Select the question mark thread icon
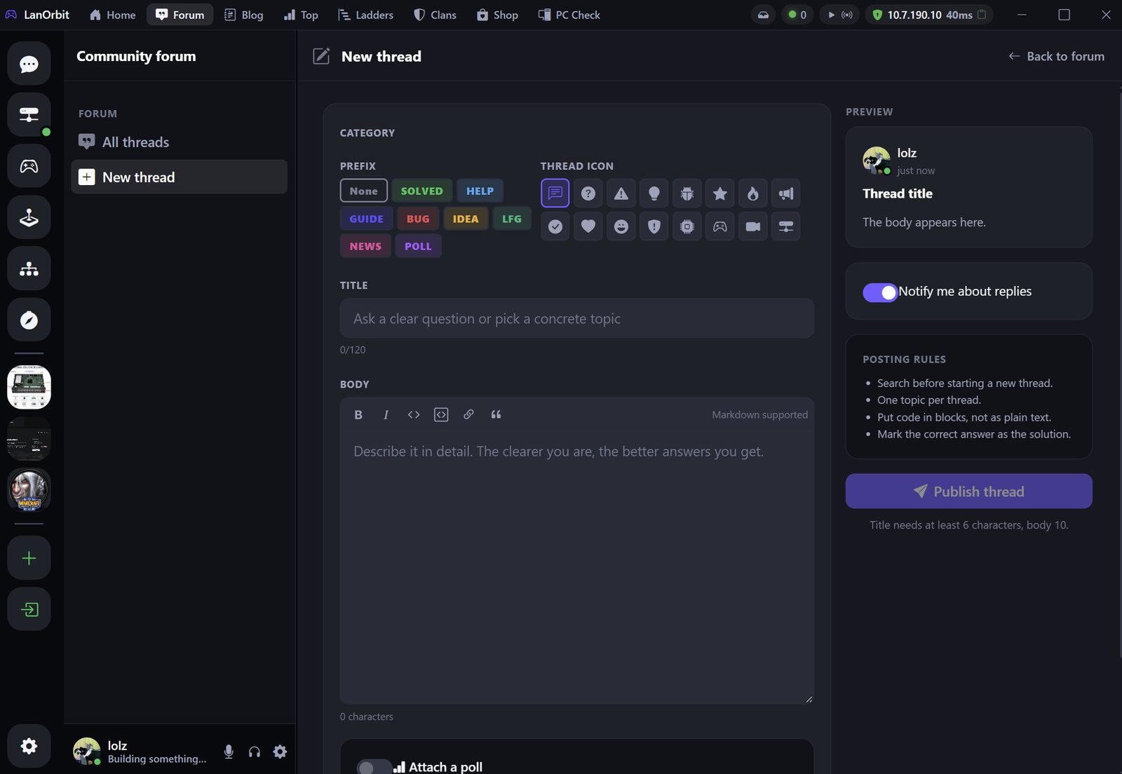Viewport: 1122px width, 774px height. coord(588,193)
